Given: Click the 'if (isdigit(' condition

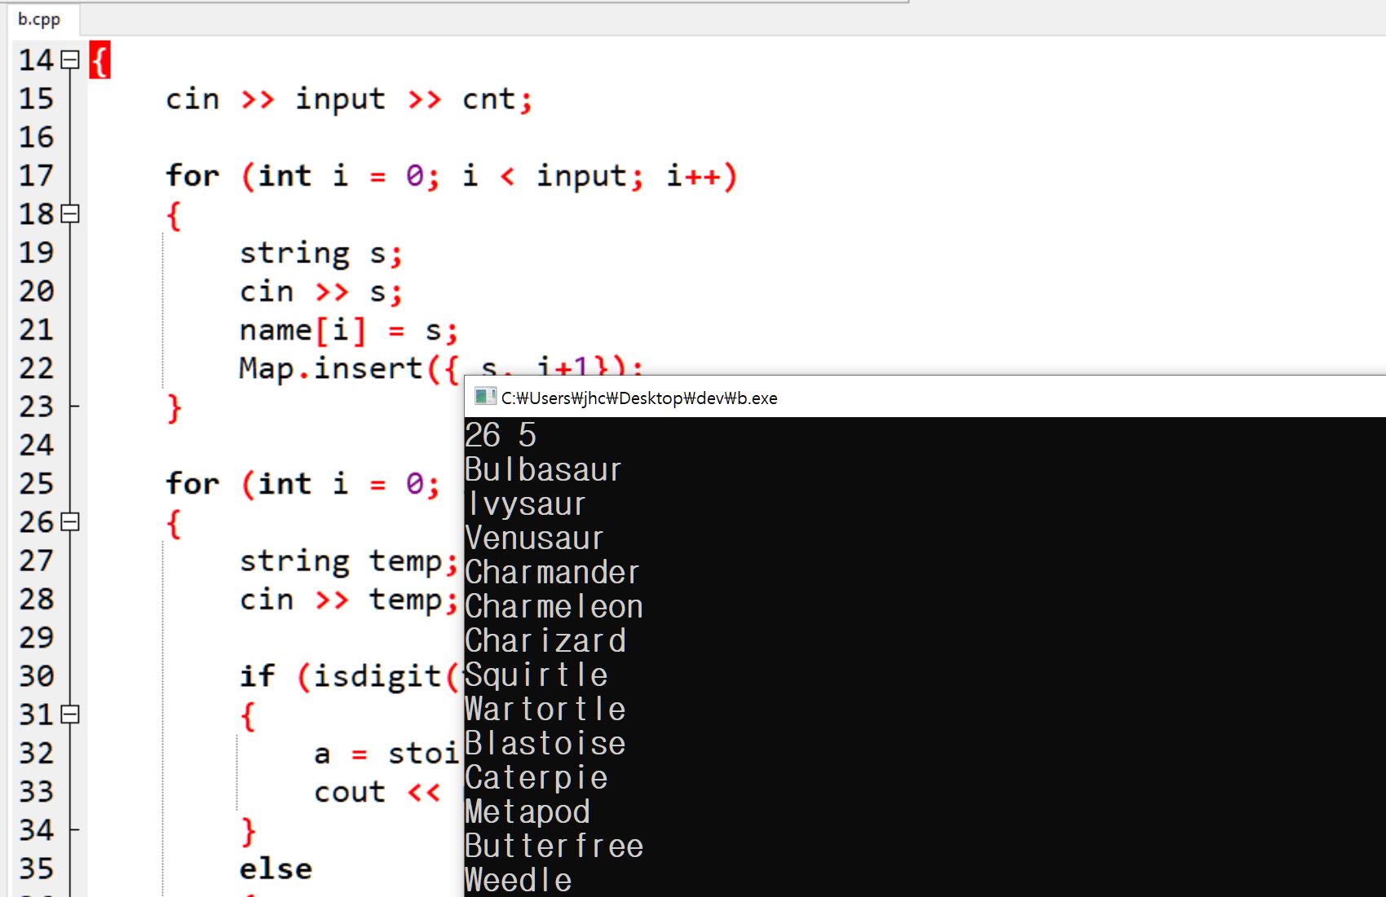Looking at the screenshot, I should [x=351, y=676].
